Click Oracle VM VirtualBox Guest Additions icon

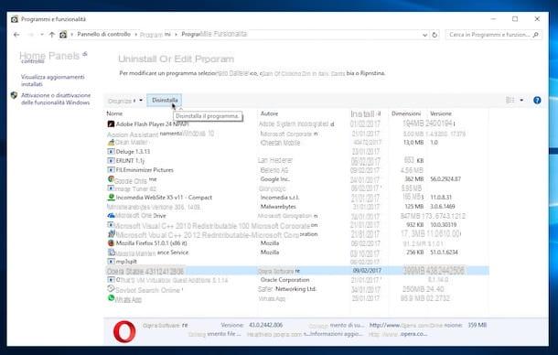[111, 280]
